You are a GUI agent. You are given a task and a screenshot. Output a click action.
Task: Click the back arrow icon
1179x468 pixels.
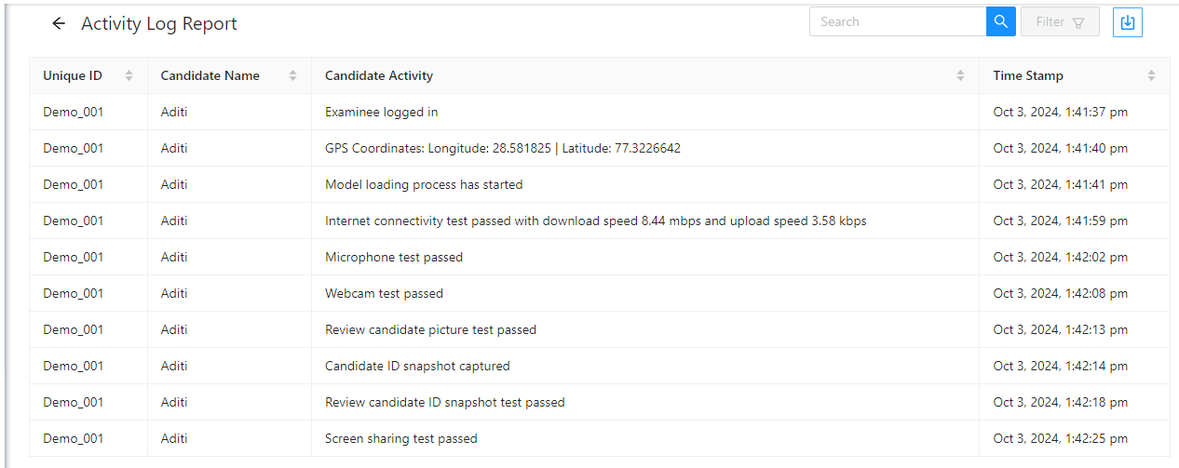[59, 23]
